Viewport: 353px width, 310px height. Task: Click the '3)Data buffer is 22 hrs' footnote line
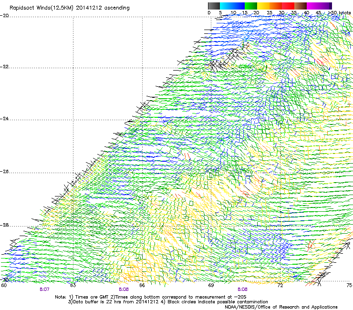pyautogui.click(x=168, y=302)
